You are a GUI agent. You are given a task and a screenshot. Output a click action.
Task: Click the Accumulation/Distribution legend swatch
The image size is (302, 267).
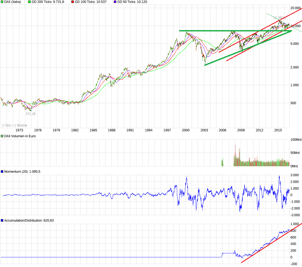(x=2, y=220)
